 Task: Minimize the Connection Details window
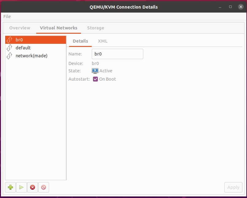point(220,7)
